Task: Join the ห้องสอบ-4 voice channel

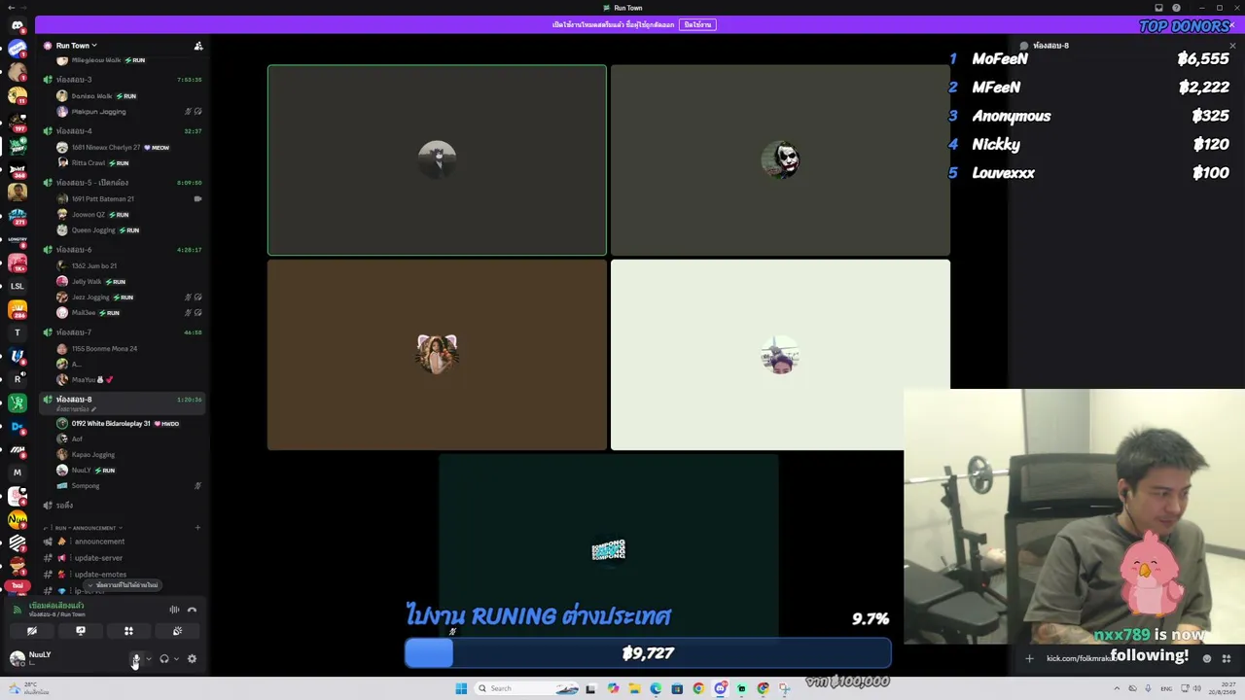Action: 122,131
